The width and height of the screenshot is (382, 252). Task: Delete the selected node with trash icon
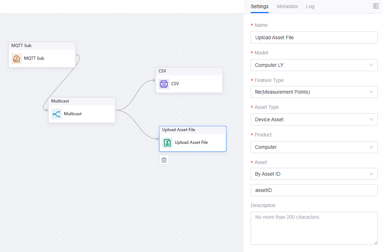pos(164,160)
